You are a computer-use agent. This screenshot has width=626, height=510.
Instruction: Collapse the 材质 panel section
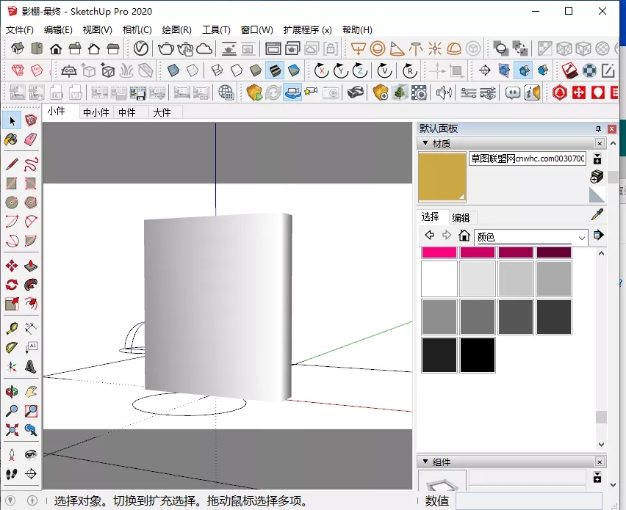(x=425, y=143)
